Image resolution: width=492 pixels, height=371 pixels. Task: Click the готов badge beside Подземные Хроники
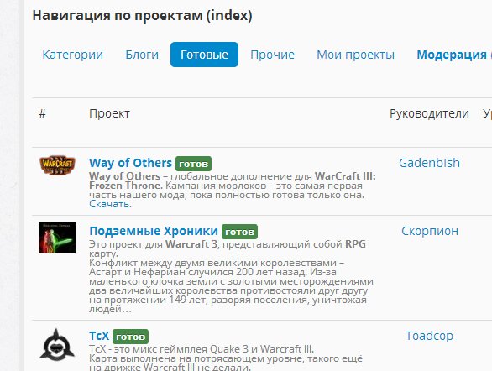click(x=240, y=232)
